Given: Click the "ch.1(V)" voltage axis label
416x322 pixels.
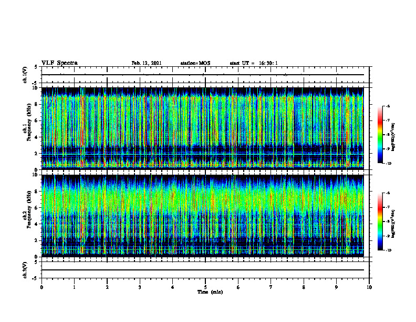Looking at the screenshot, I should (25, 75).
